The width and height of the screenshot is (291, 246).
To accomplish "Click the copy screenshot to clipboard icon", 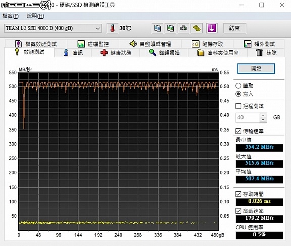I will [x=170, y=28].
